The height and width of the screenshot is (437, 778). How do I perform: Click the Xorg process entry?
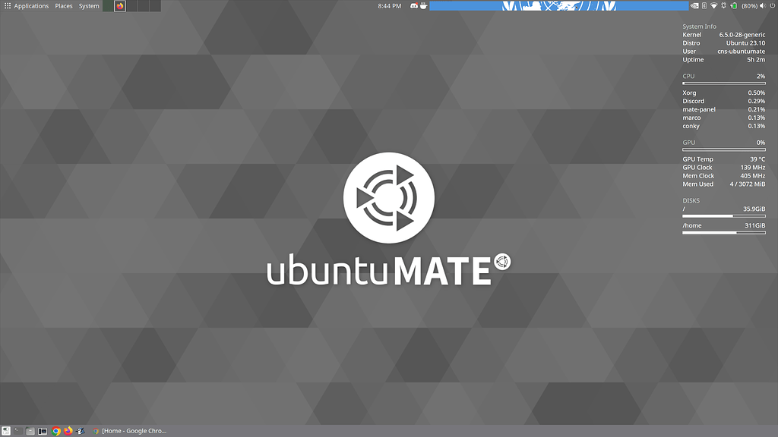click(x=724, y=93)
